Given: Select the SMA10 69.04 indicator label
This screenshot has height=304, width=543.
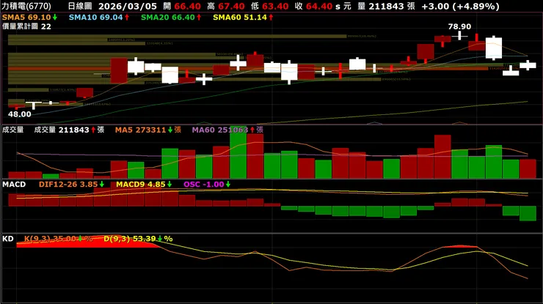Looking at the screenshot, I should [95, 17].
